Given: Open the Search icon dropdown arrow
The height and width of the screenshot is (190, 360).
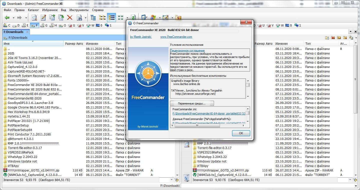Looking at the screenshot, I should (85, 18).
